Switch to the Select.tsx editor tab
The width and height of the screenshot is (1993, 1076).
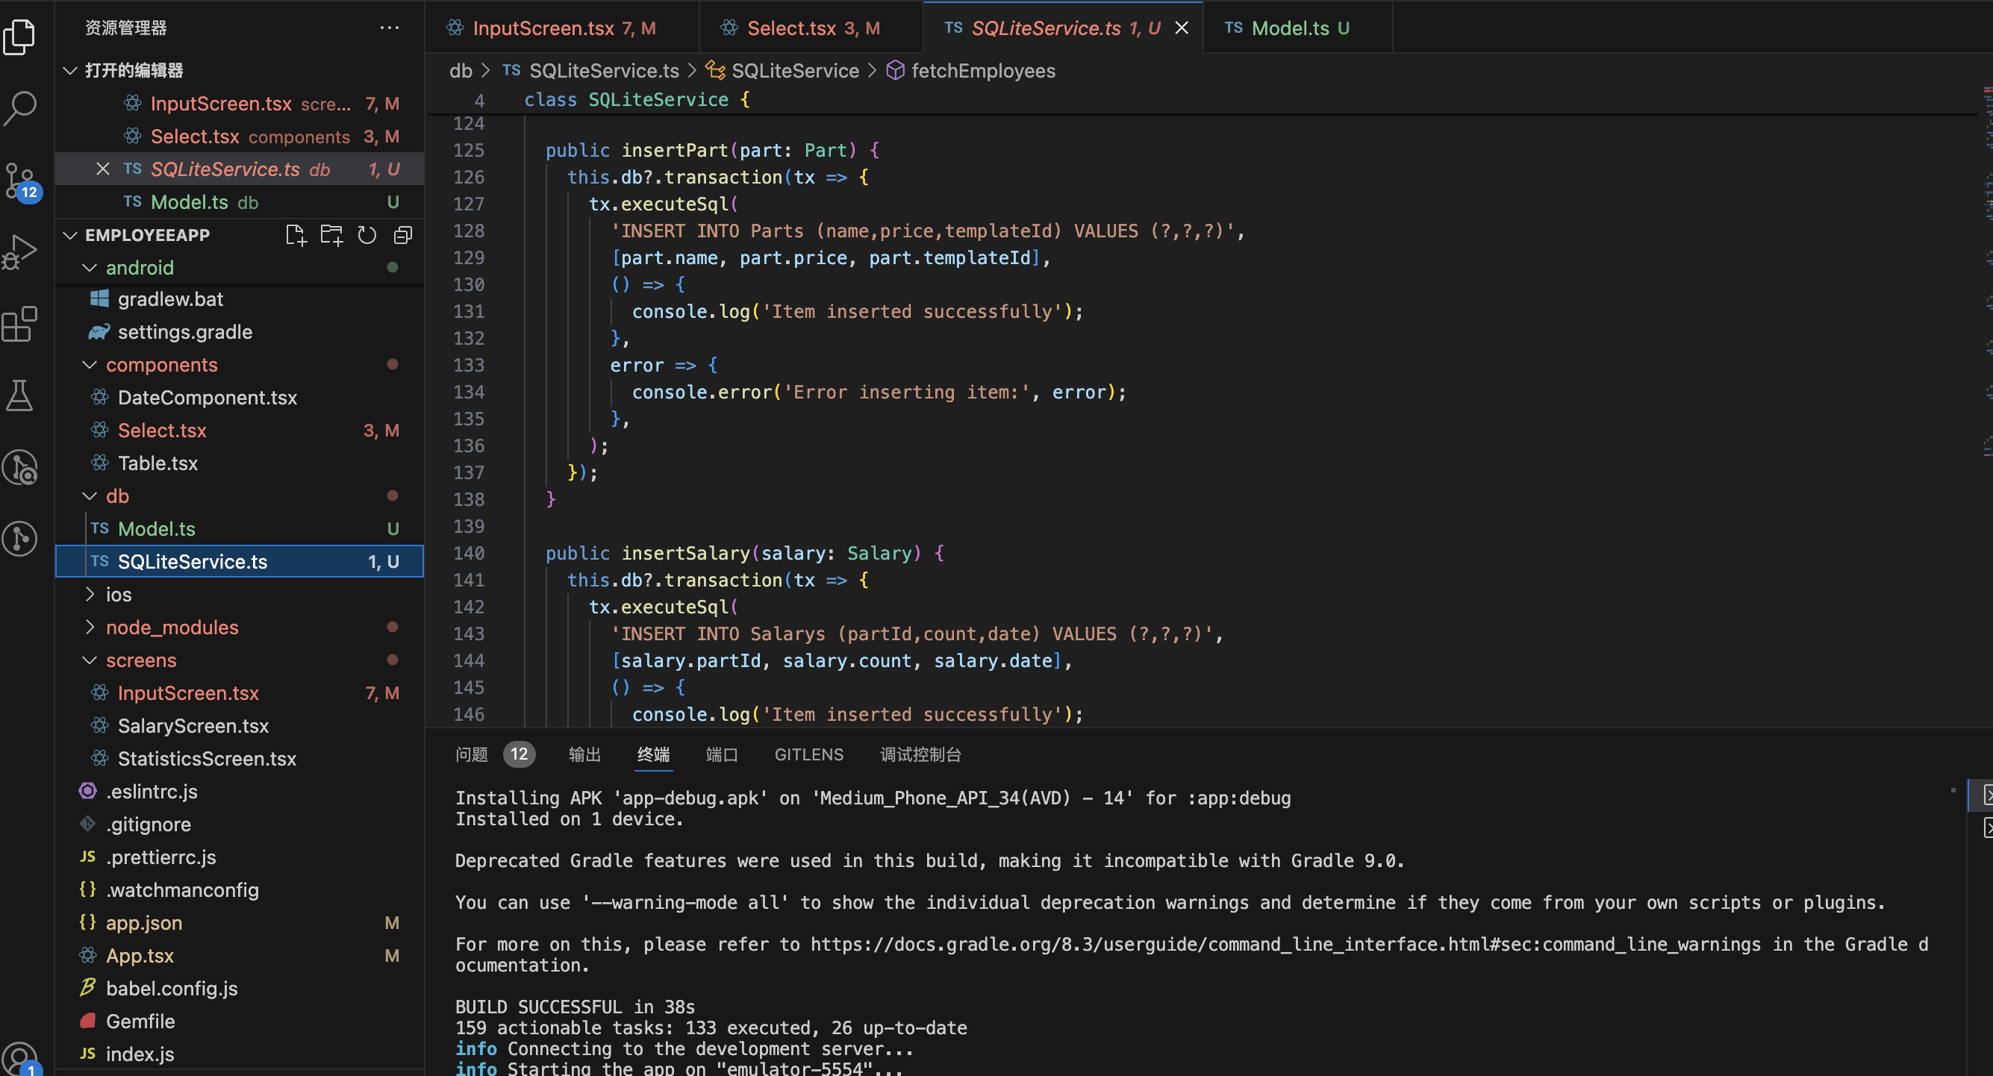tap(811, 28)
